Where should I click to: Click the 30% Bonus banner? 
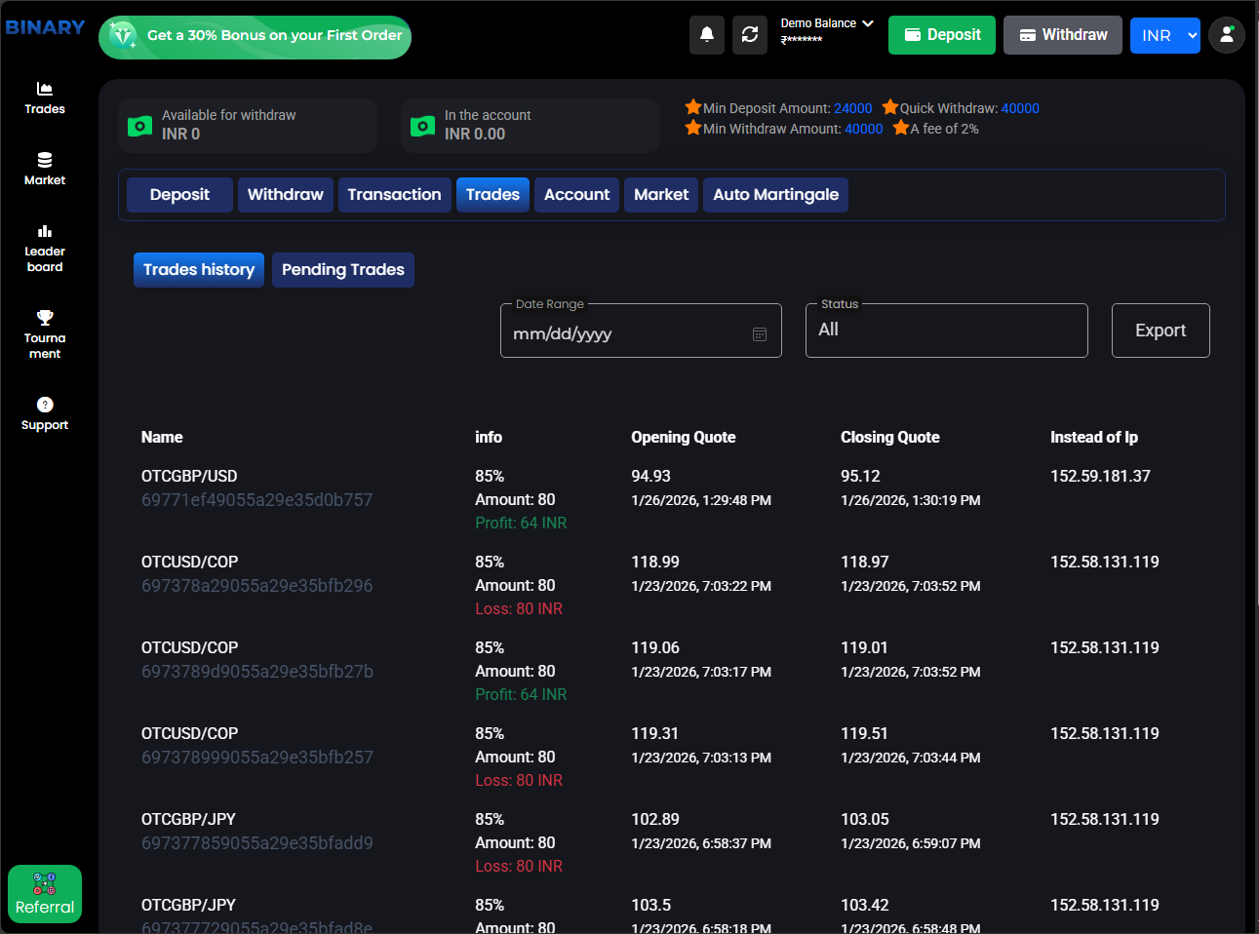coord(255,37)
